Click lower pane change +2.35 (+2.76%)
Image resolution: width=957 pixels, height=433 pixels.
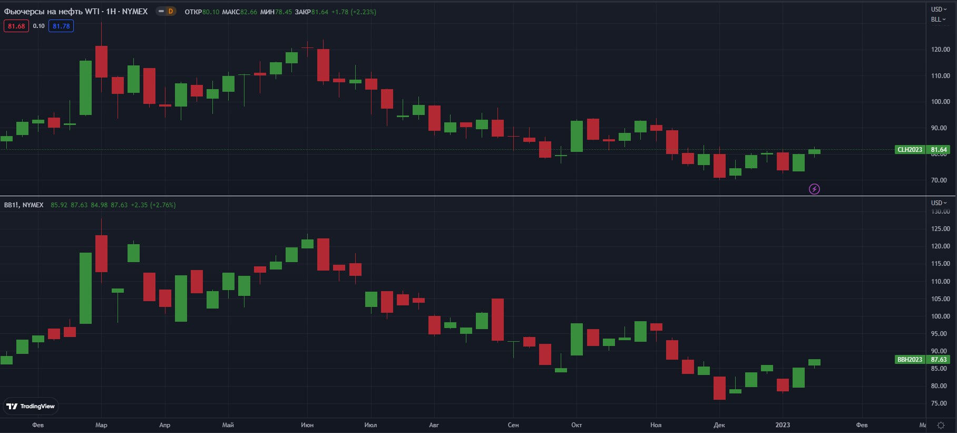[153, 205]
